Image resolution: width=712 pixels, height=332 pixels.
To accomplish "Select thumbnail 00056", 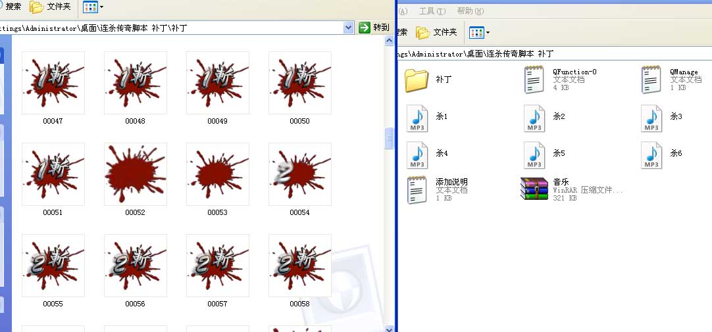I will tap(136, 266).
